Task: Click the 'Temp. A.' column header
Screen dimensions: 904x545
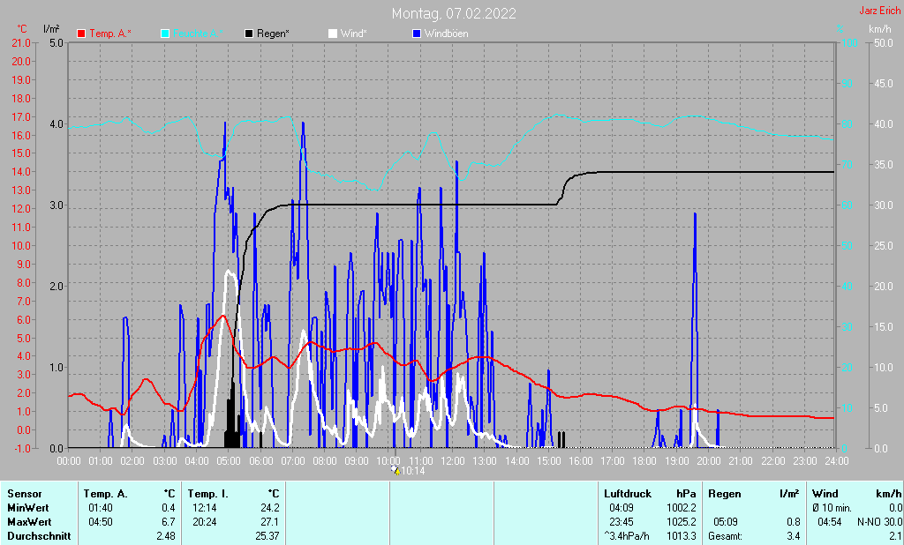Action: coord(106,494)
